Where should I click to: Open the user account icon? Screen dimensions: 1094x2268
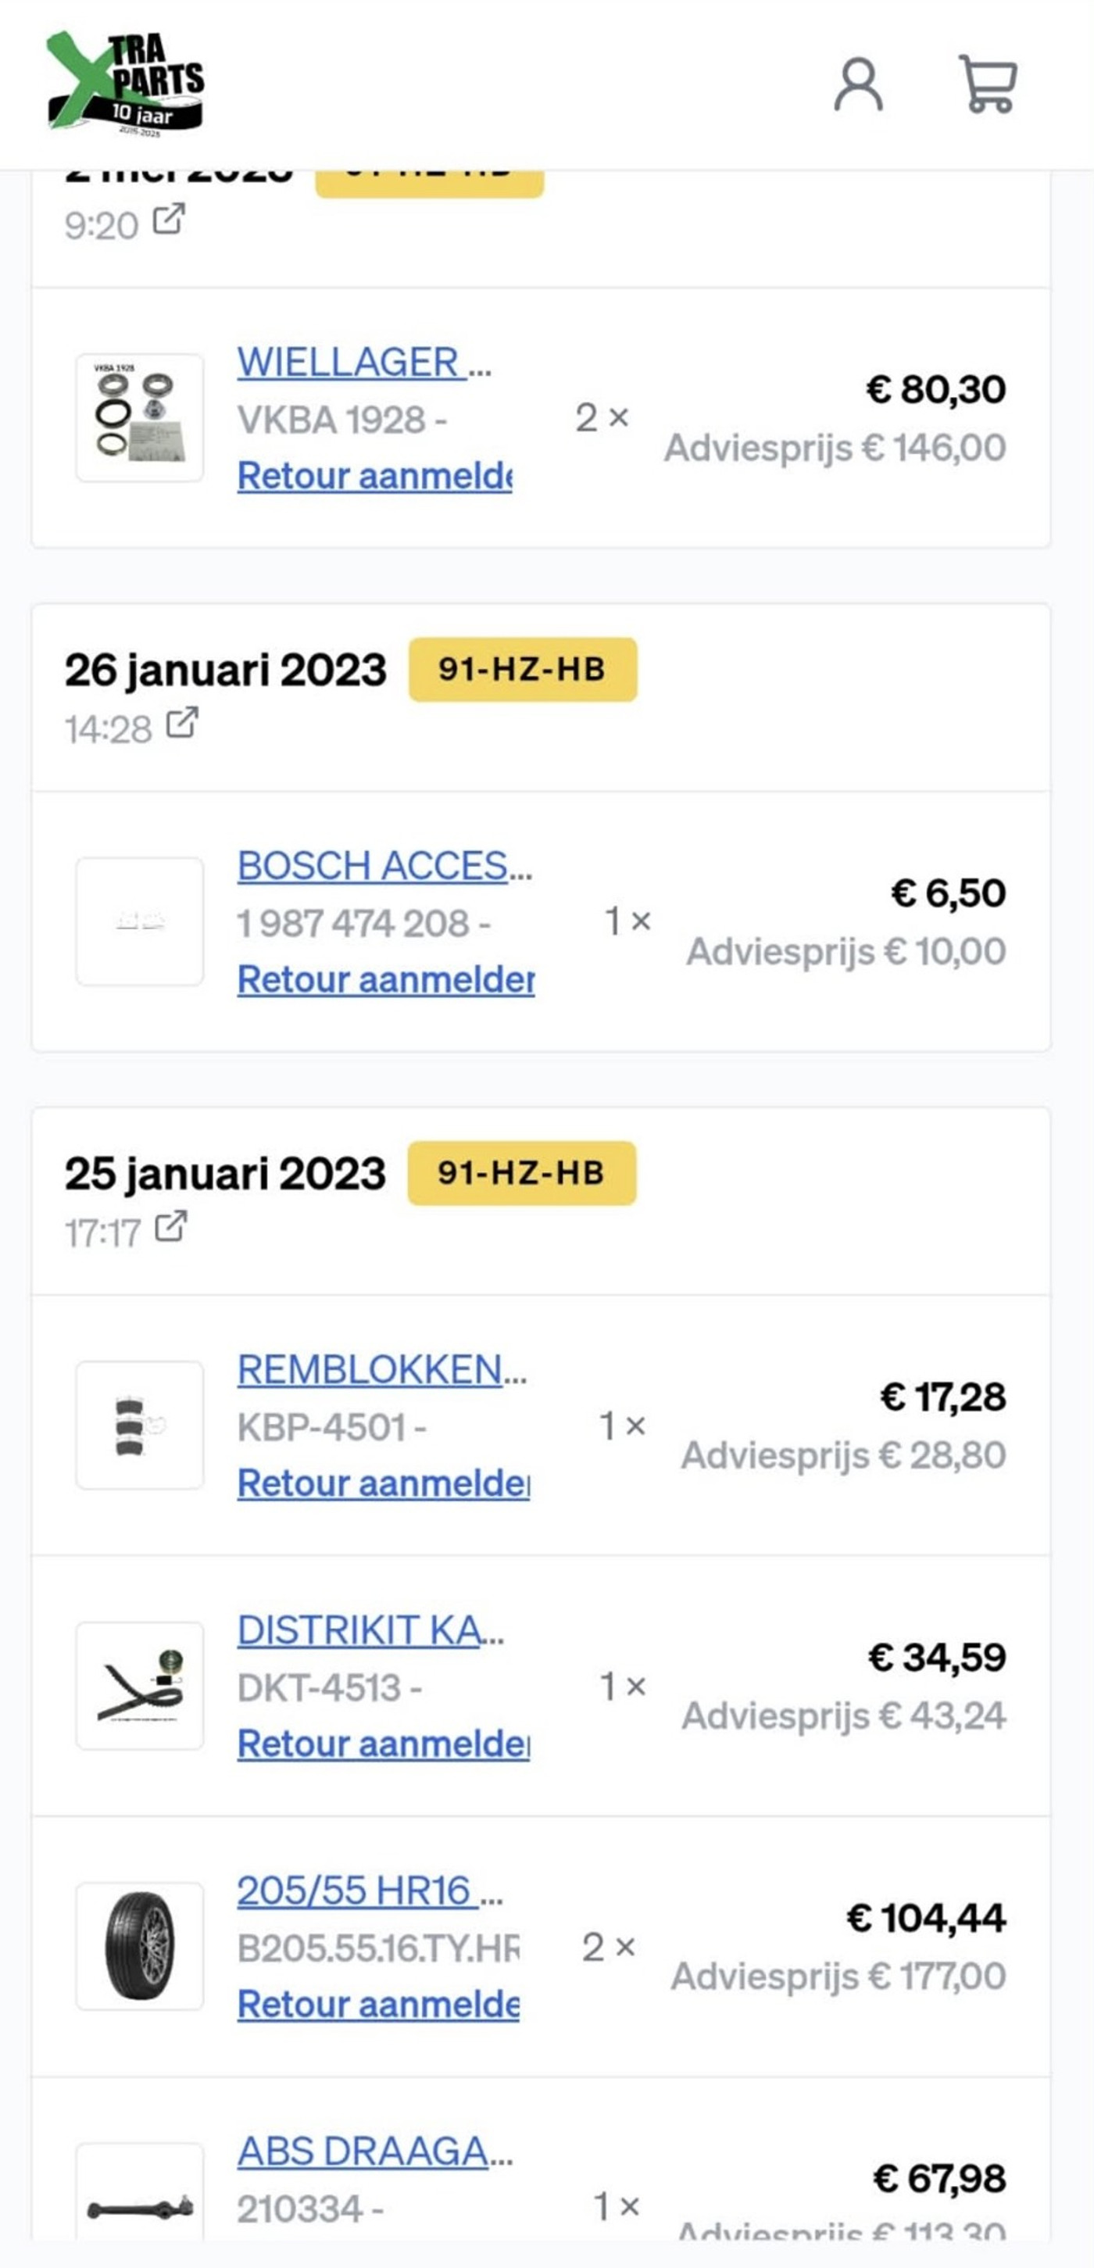point(858,84)
